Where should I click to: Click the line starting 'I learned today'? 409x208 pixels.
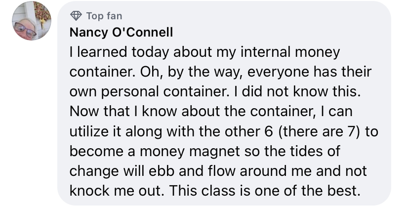coord(205,52)
